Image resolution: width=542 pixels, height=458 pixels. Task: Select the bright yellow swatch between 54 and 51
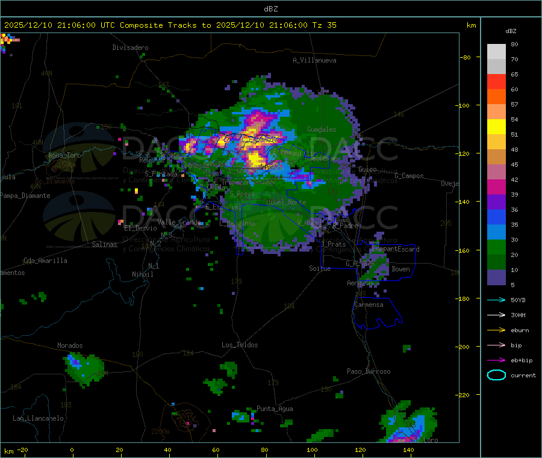(496, 127)
